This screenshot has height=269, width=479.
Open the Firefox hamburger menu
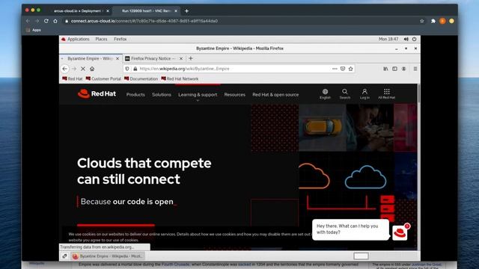(x=415, y=69)
